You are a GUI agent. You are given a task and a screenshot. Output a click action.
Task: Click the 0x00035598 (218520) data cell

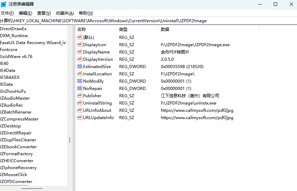pyautogui.click(x=182, y=66)
